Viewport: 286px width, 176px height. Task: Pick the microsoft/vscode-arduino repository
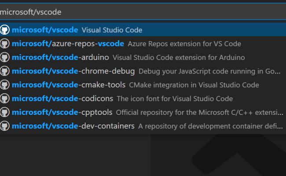60,58
